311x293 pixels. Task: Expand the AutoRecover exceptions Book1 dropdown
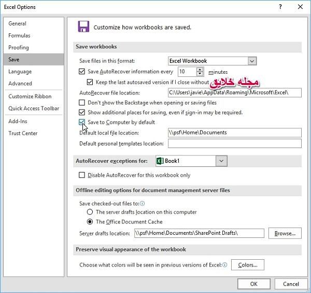tap(221, 161)
